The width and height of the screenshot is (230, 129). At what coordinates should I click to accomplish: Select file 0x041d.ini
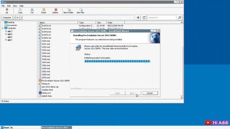click(x=45, y=32)
